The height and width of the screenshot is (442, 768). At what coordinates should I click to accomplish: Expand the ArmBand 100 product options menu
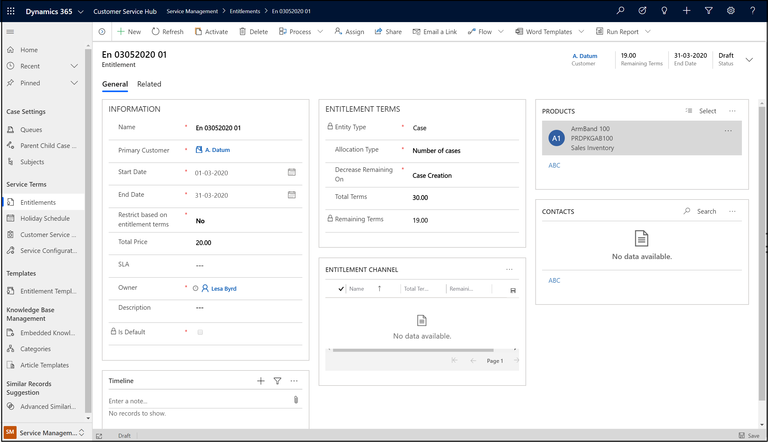[729, 131]
